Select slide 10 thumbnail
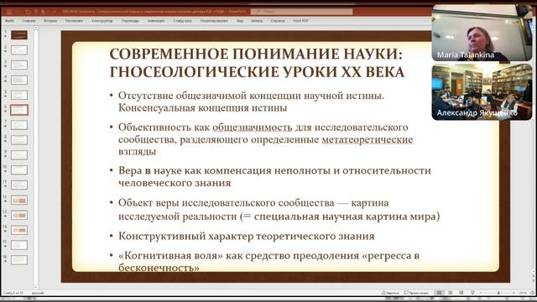 (x=18, y=170)
